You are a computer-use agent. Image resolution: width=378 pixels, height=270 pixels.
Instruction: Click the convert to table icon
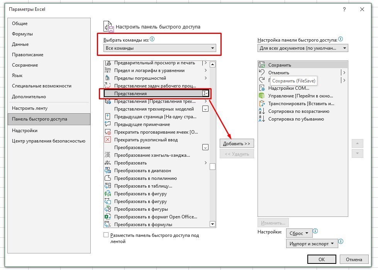108,186
